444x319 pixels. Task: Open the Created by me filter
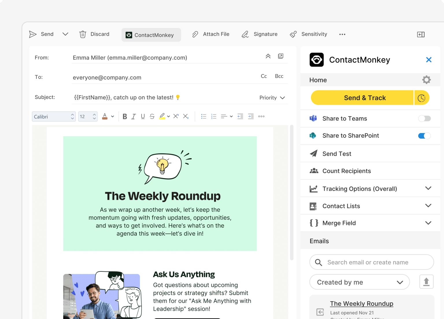tap(359, 282)
